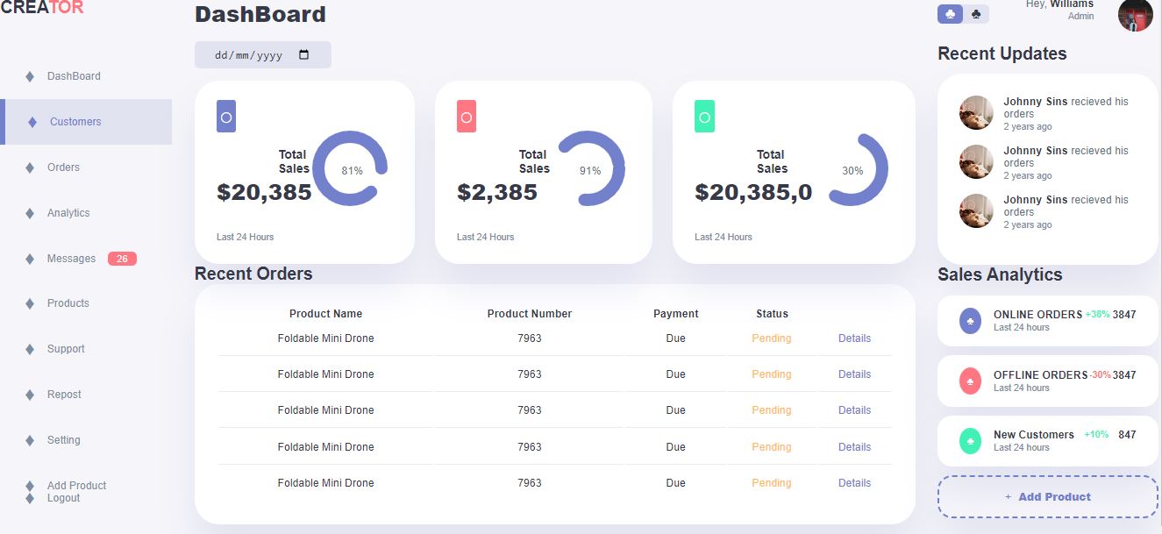1162x534 pixels.
Task: Click the New Customers green circle icon
Action: pos(970,441)
